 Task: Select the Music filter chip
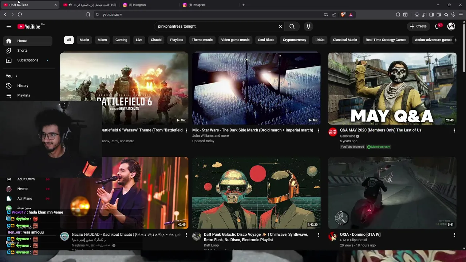pyautogui.click(x=84, y=40)
